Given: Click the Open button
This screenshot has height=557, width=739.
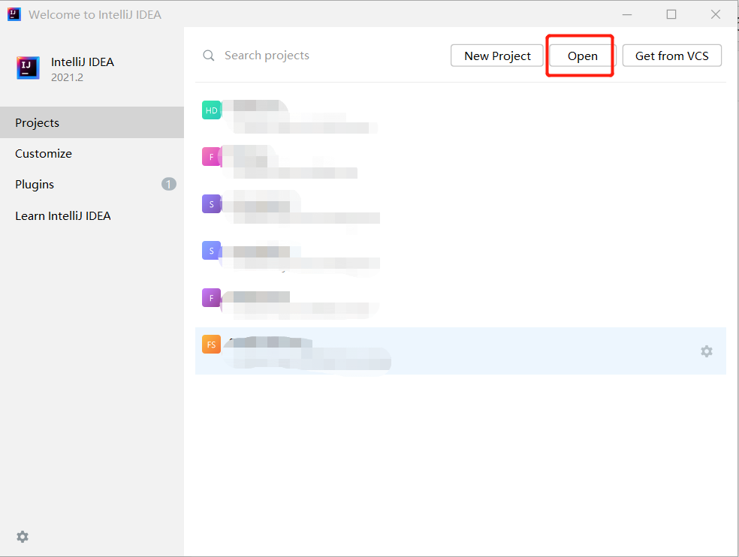Looking at the screenshot, I should pyautogui.click(x=583, y=56).
